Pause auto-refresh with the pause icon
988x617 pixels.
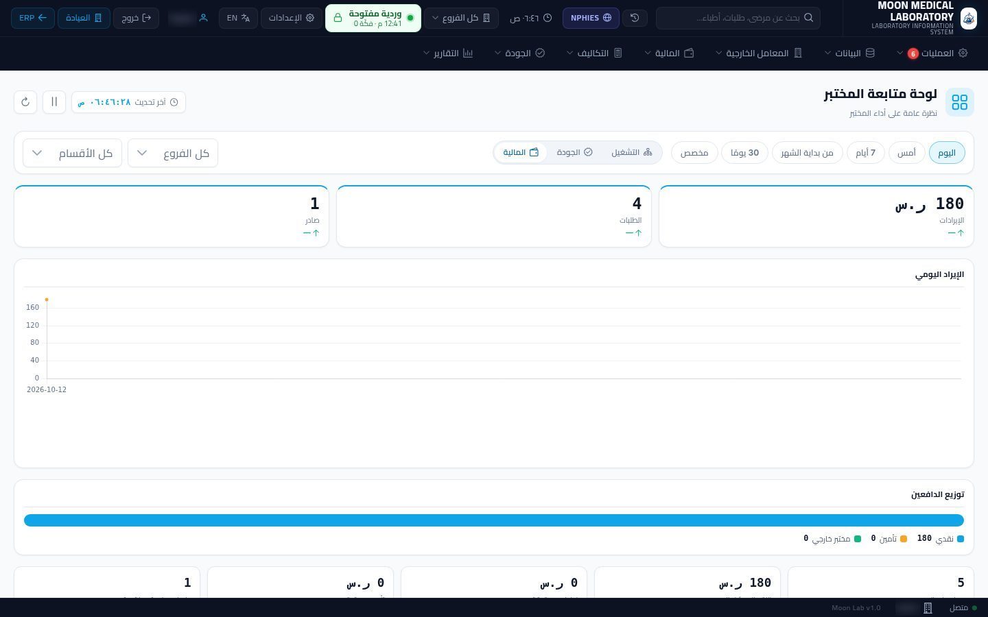[54, 102]
